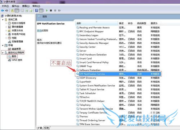180x130 pixels.
Task: Toggle Show/Hide Action Pane toolbar icon
Action: (x=41, y=11)
